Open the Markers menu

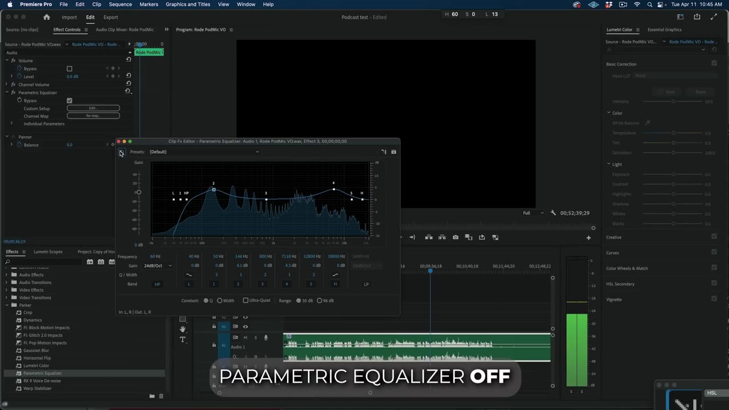(x=149, y=5)
